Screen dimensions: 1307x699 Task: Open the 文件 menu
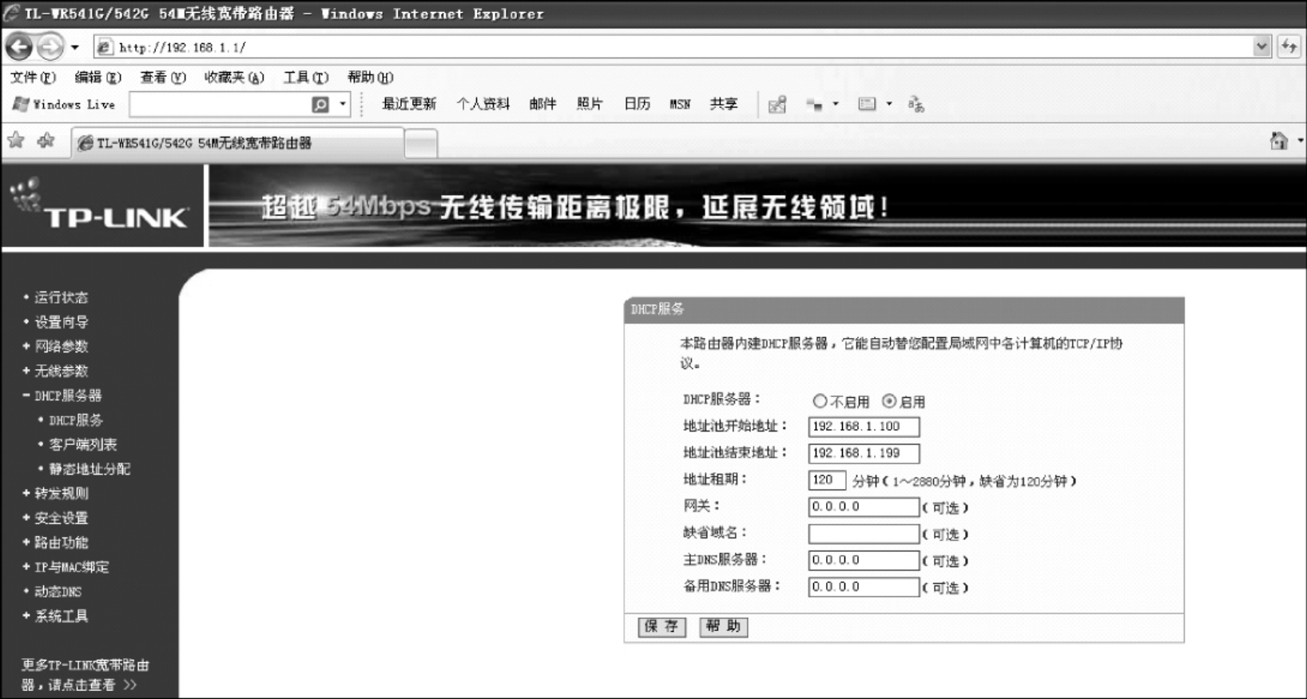coord(33,77)
